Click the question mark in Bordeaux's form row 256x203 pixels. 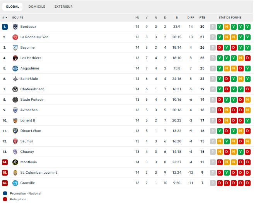[x=213, y=27]
